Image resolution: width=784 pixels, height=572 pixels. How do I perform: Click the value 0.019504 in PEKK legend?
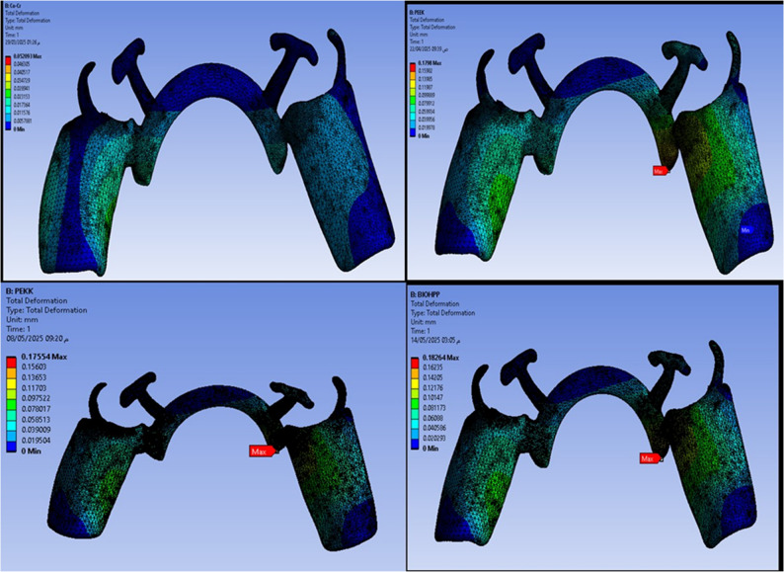[x=36, y=441]
